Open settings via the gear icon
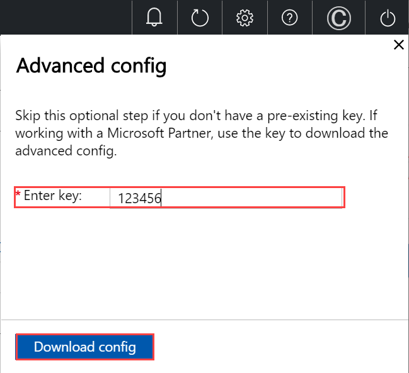The image size is (409, 373). [x=245, y=18]
